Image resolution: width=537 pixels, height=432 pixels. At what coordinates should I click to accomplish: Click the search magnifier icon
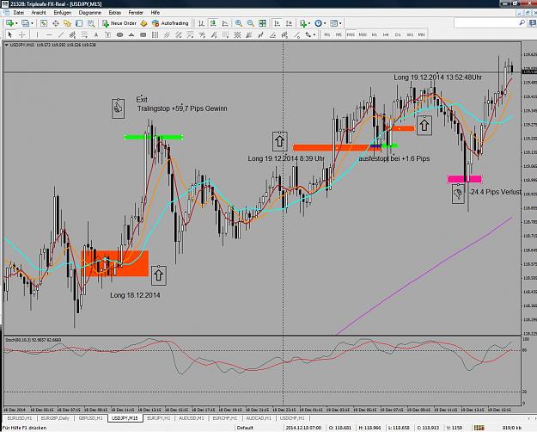(522, 23)
